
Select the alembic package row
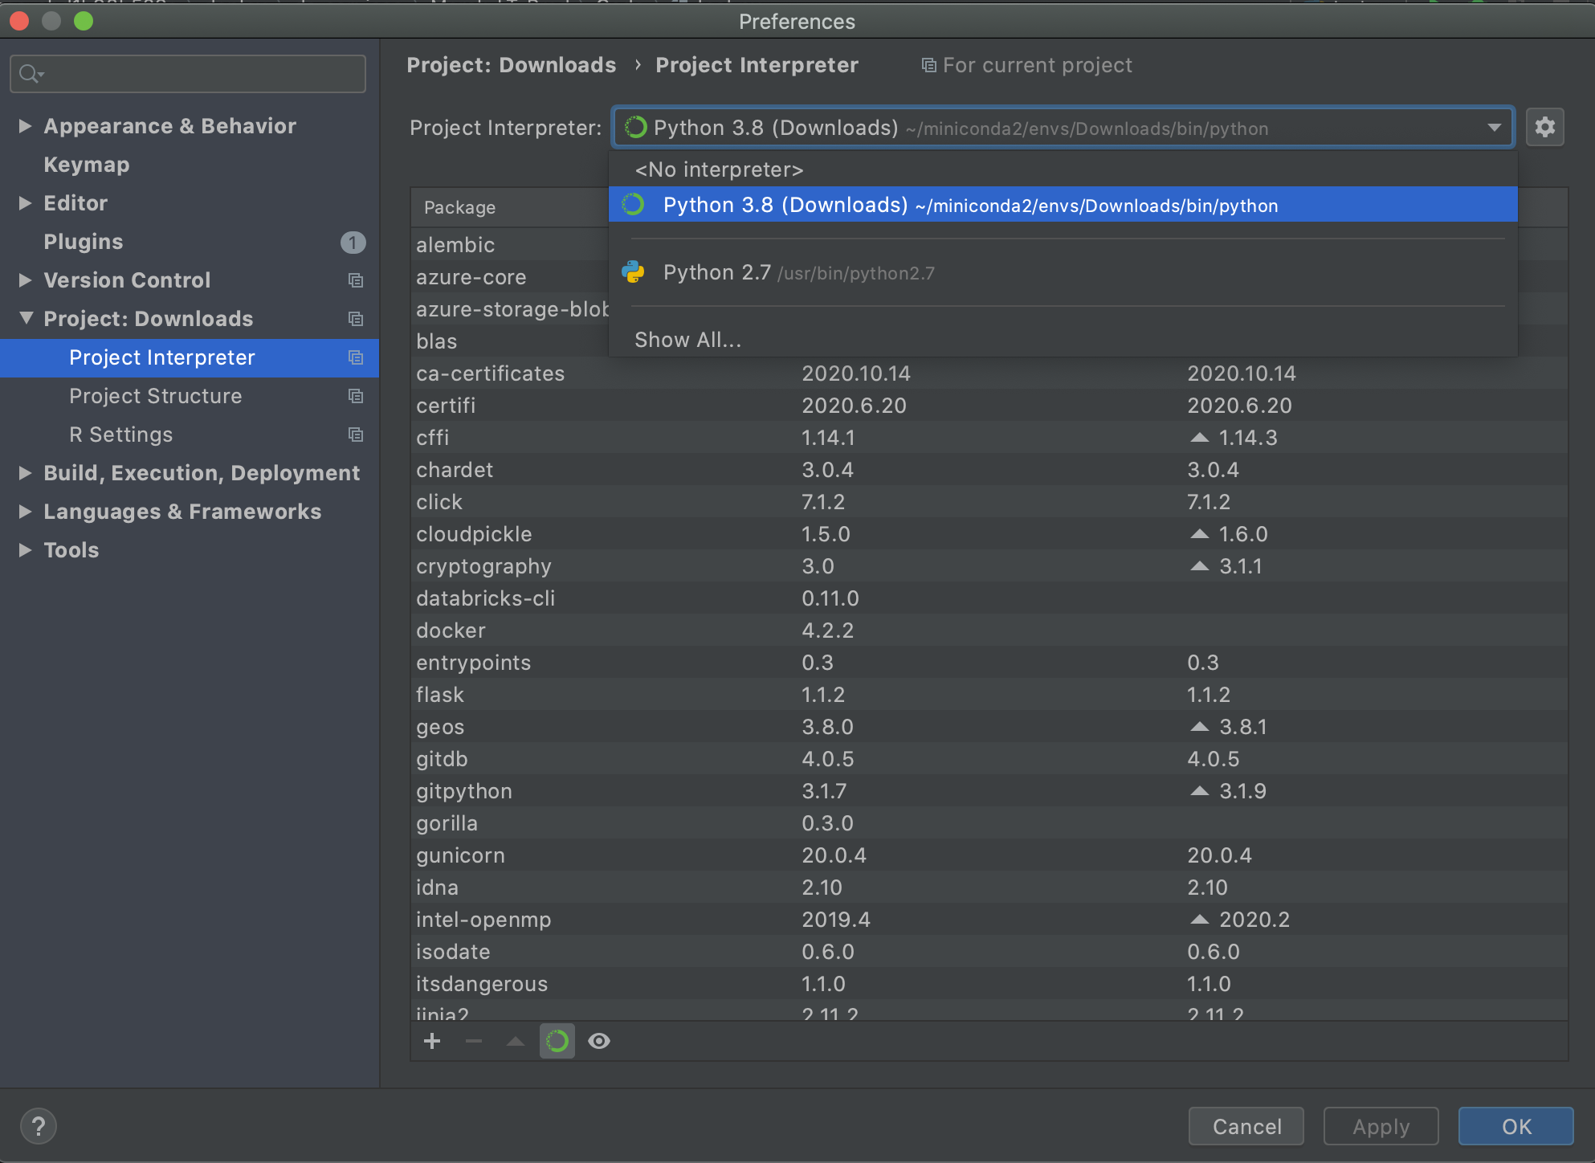pyautogui.click(x=511, y=245)
